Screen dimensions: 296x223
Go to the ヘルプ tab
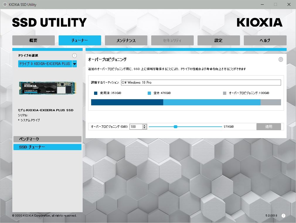(265, 40)
